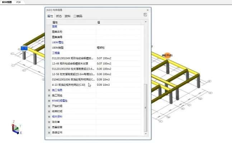
Task: Click the panel options icon at top right
Action: coord(145,15)
